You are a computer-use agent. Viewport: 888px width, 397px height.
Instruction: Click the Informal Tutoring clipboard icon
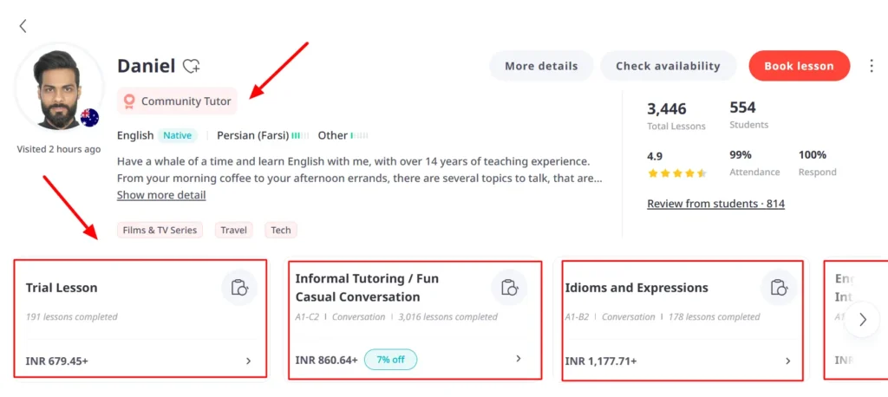509,288
